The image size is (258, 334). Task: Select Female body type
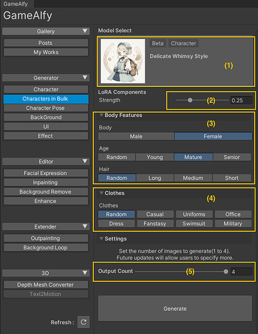pyautogui.click(x=213, y=136)
